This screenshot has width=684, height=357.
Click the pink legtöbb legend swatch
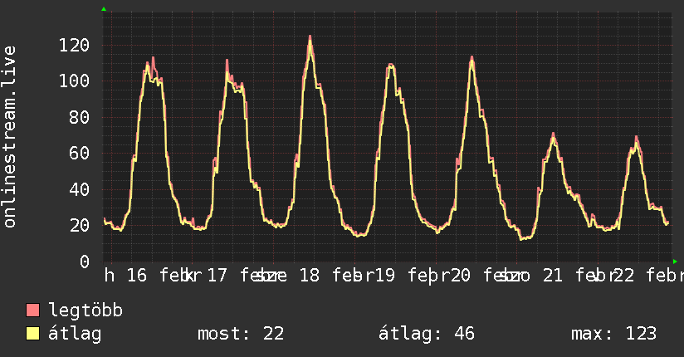(x=32, y=310)
